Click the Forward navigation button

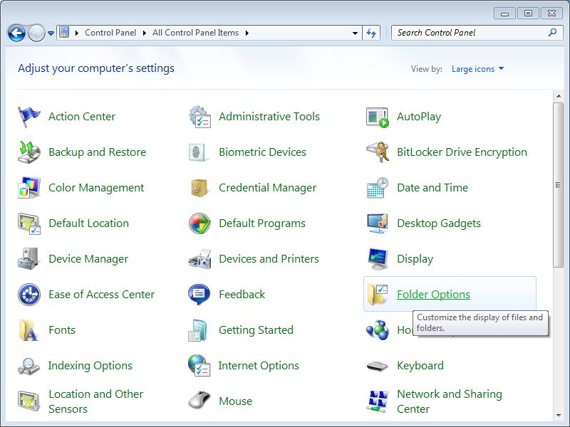click(x=36, y=33)
